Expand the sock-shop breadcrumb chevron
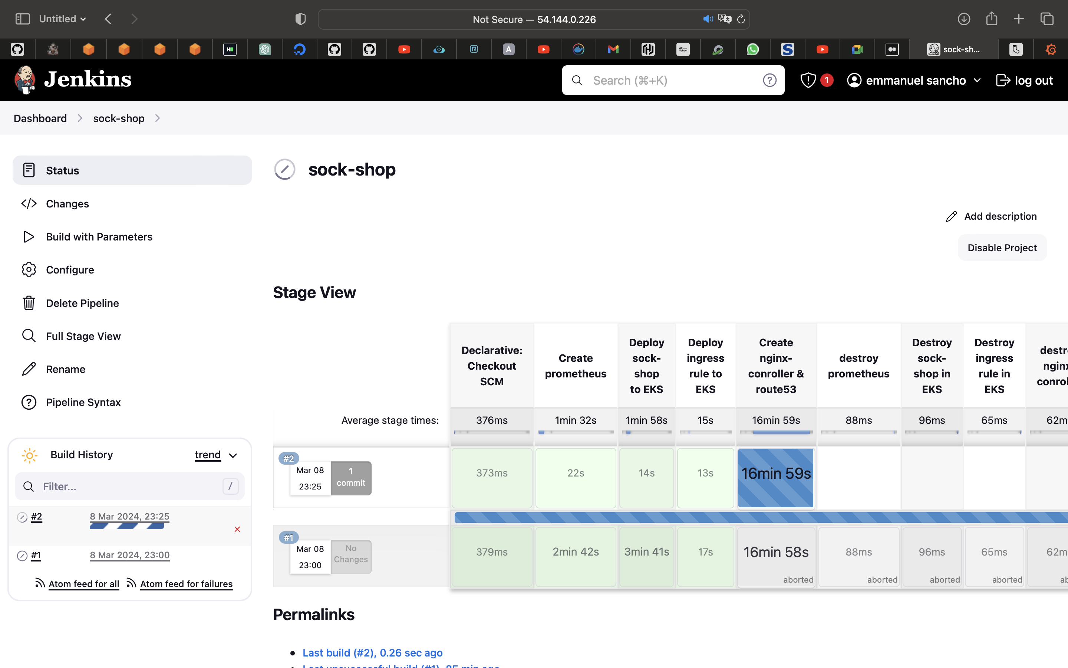 [x=158, y=118]
